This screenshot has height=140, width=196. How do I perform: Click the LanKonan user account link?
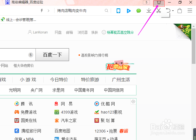coord(38,32)
